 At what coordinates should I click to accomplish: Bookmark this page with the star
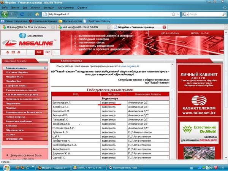pos(173,14)
